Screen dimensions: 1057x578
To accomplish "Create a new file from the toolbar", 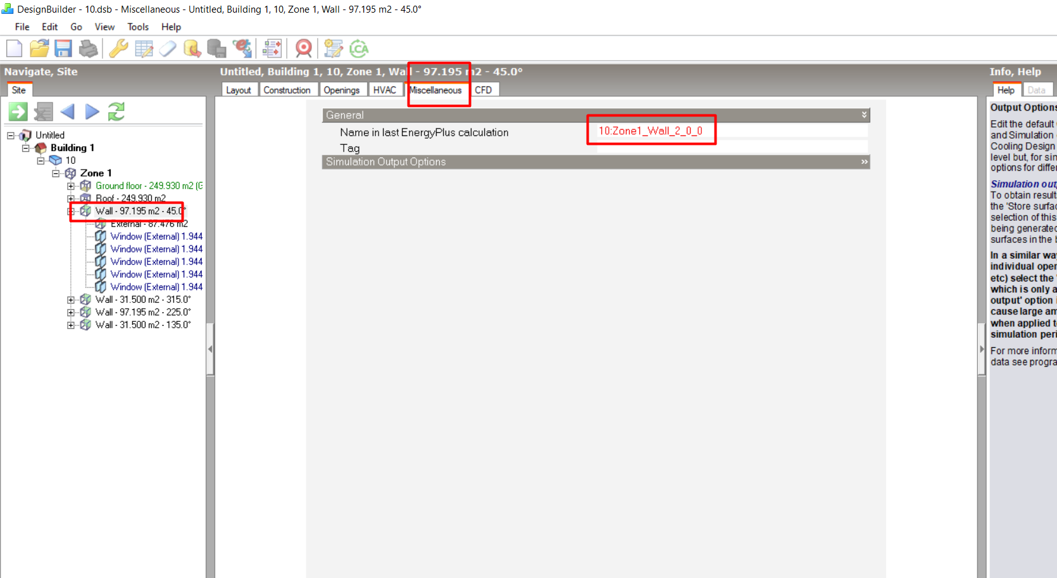I will 14,49.
